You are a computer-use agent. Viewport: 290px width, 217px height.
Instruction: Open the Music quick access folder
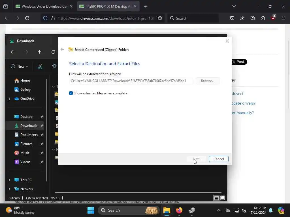[x=25, y=153]
